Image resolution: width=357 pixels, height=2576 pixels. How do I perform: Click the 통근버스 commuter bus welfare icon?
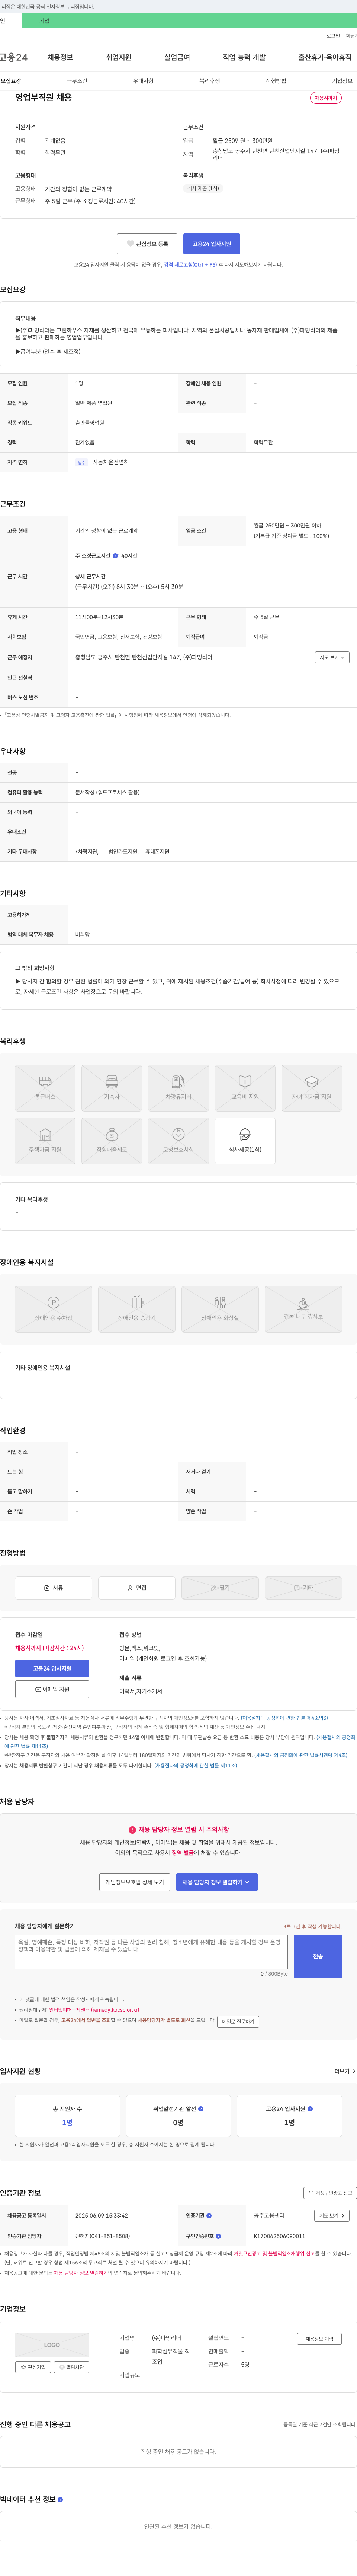click(x=45, y=1088)
